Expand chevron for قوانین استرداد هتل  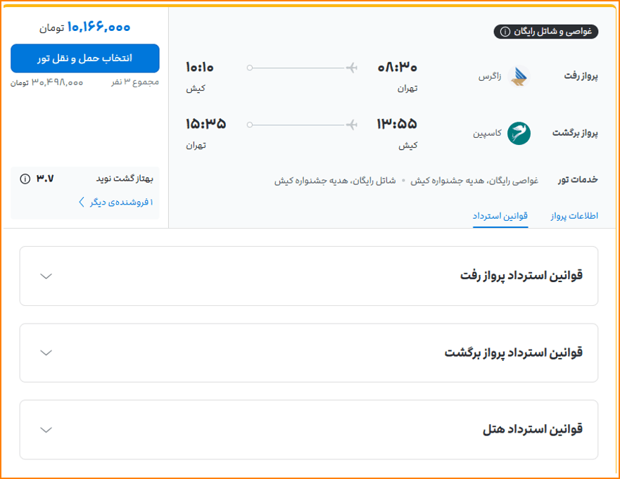(46, 430)
